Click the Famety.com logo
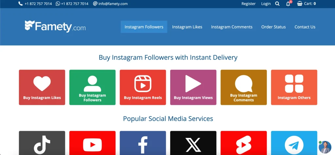The width and height of the screenshot is (335, 155). (55, 26)
